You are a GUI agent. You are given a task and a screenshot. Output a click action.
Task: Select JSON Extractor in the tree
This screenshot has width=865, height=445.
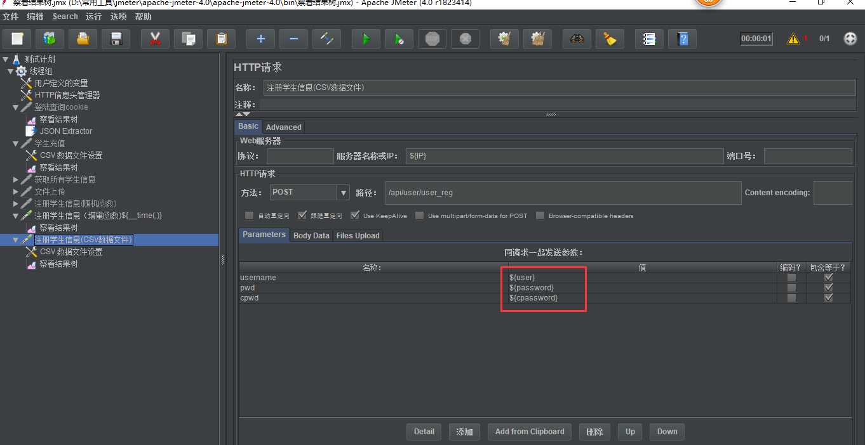click(66, 131)
